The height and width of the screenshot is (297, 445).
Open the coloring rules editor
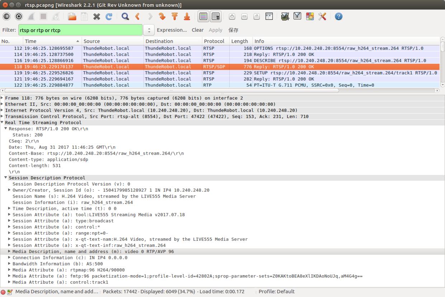point(310,16)
